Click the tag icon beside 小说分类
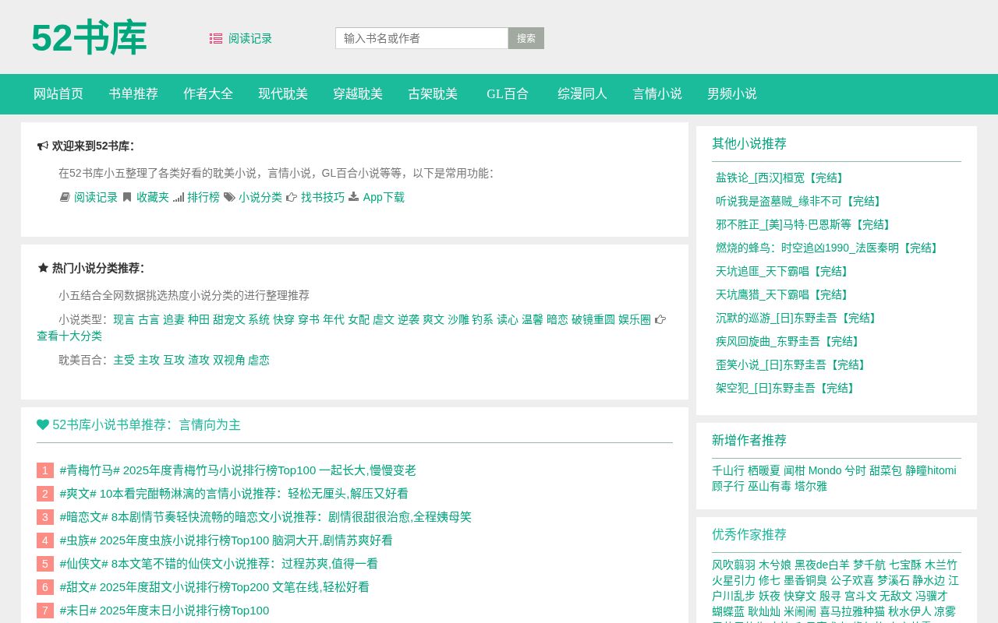The height and width of the screenshot is (623, 998). [230, 197]
